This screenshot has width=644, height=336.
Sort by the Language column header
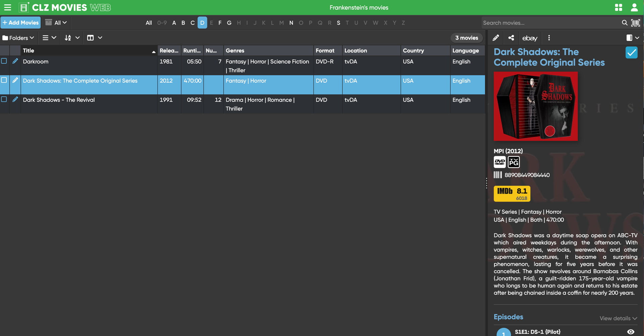(x=468, y=51)
